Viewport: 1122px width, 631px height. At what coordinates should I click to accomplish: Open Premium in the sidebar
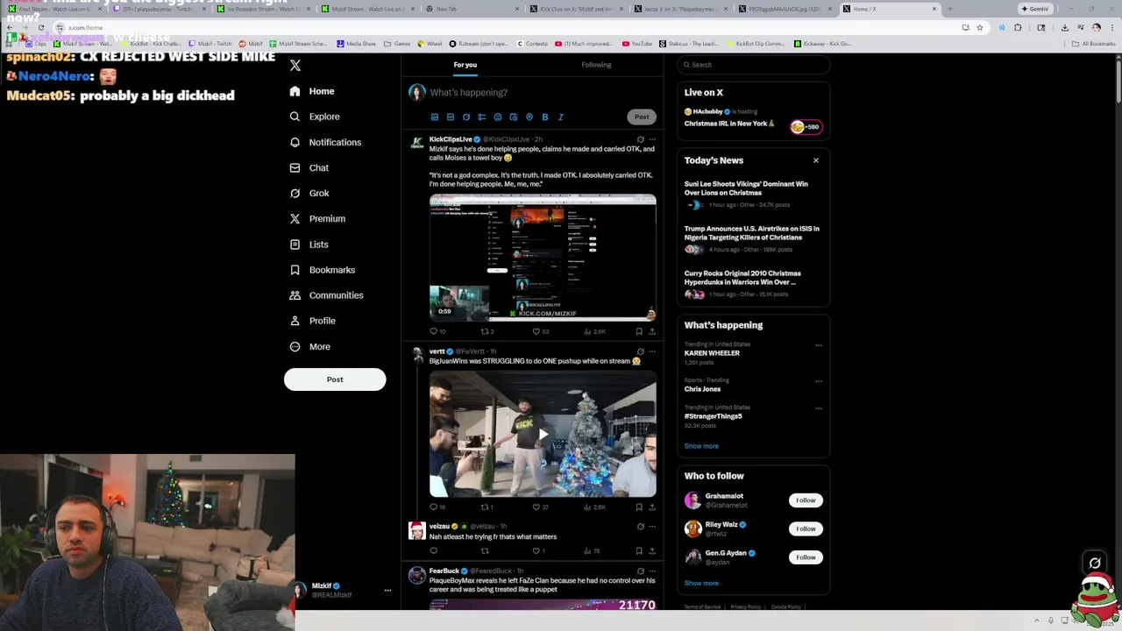point(317,218)
